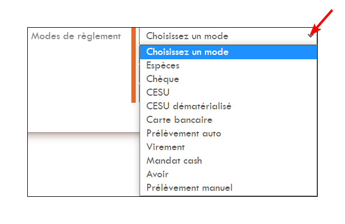Viewport: 345px width, 224px height.
Task: Click blank space right of 'Carte bancaire'
Action: (x=264, y=120)
